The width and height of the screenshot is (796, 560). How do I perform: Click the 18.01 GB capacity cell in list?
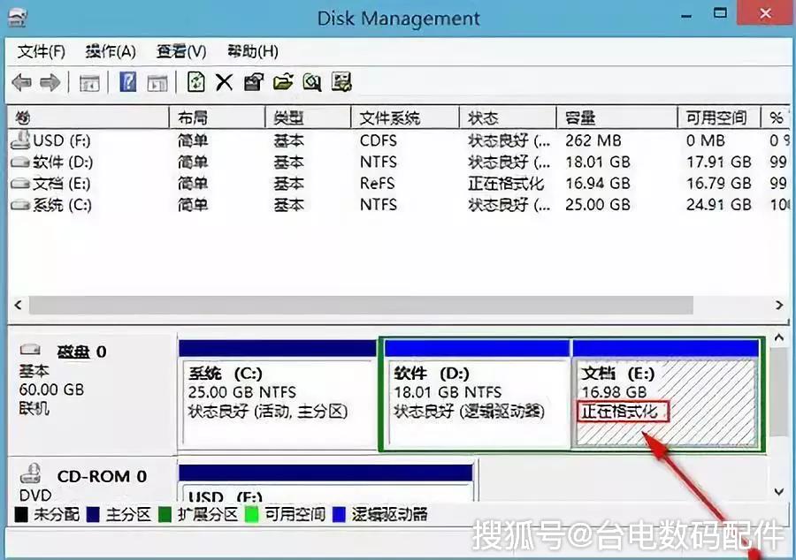598,162
